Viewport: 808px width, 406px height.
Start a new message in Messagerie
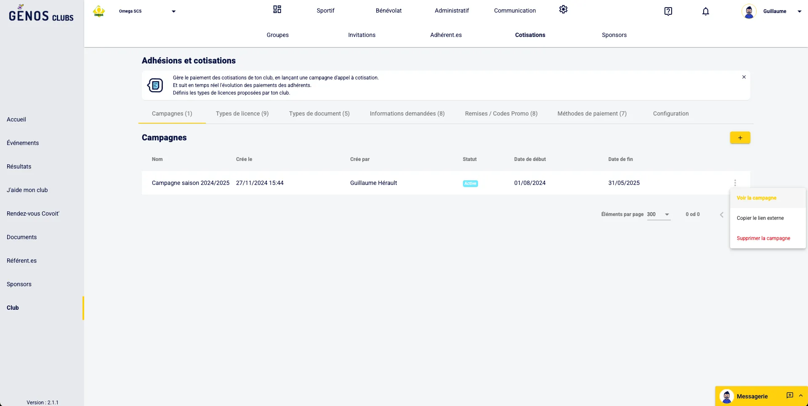point(789,395)
